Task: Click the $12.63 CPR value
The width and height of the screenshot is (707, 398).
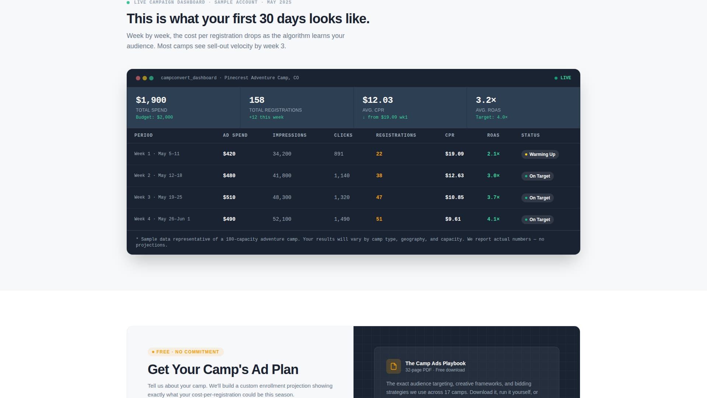Action: [454, 176]
